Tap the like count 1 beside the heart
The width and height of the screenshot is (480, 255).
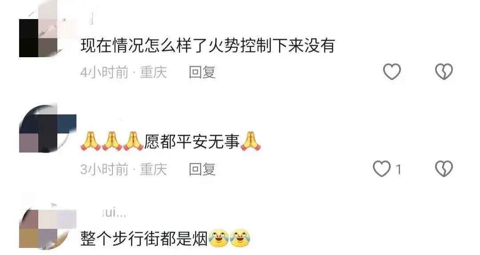click(x=398, y=169)
